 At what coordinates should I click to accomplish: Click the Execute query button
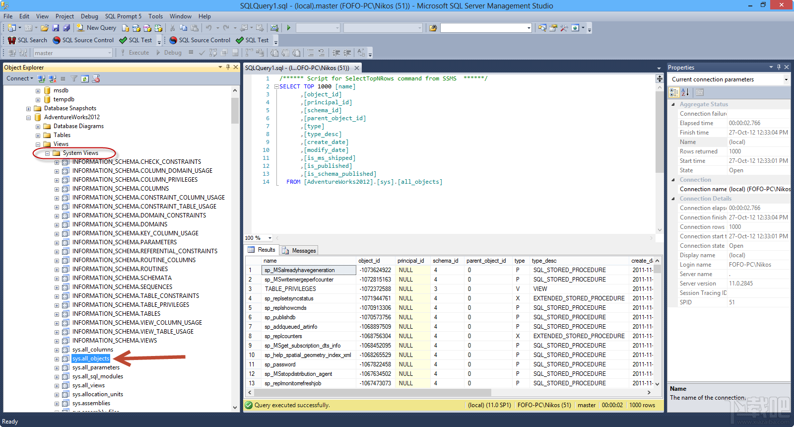134,53
